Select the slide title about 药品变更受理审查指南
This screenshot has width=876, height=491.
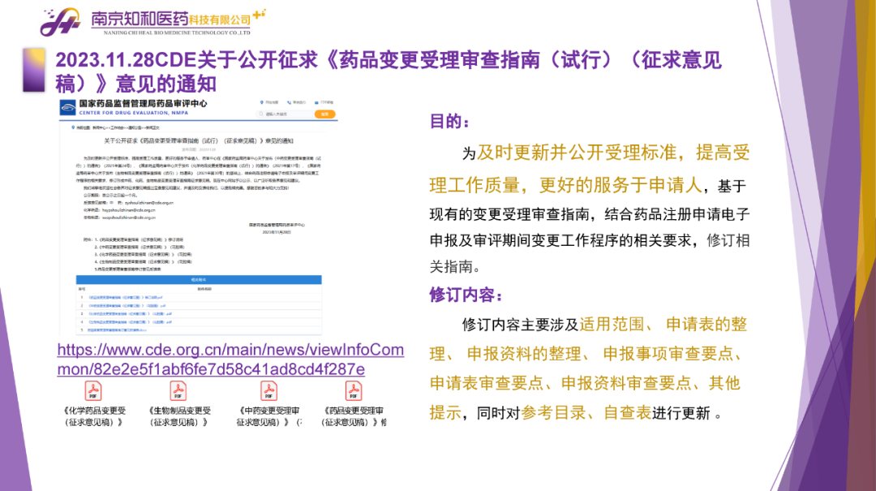click(x=388, y=71)
